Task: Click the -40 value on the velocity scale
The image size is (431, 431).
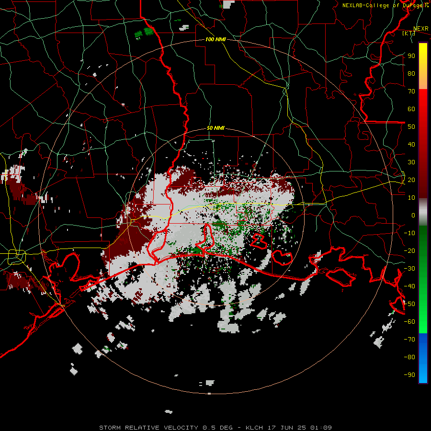Action: click(409, 286)
